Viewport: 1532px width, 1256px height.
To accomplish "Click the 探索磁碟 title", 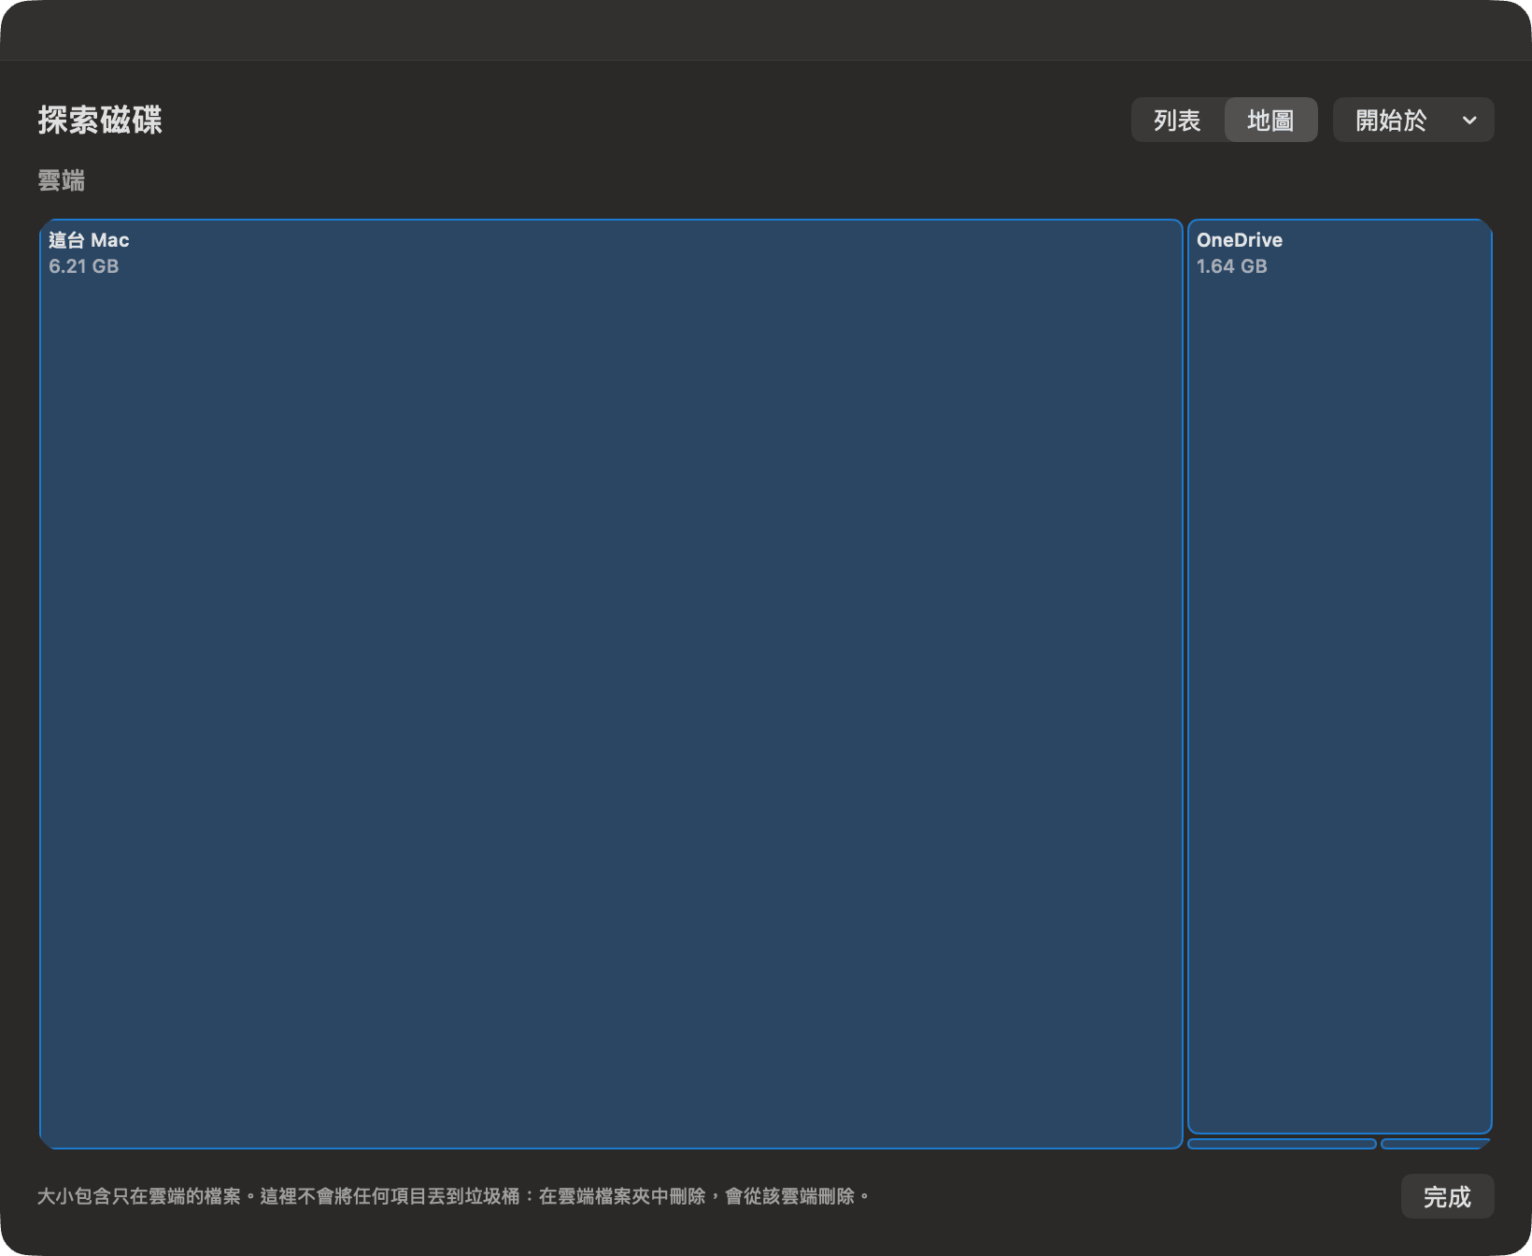I will tap(100, 120).
